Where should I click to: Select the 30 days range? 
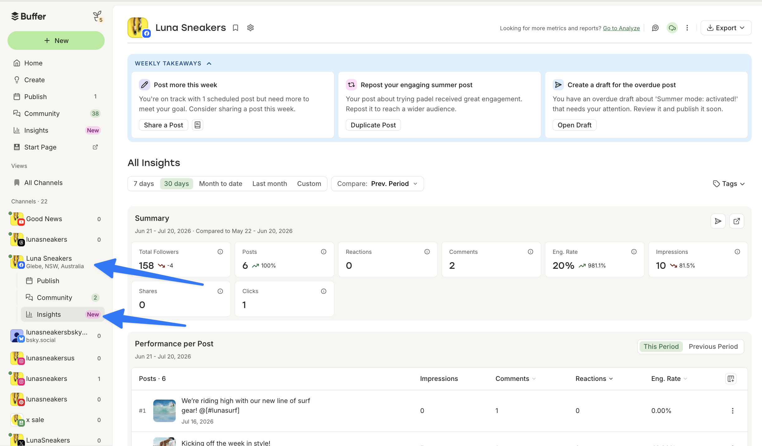177,184
